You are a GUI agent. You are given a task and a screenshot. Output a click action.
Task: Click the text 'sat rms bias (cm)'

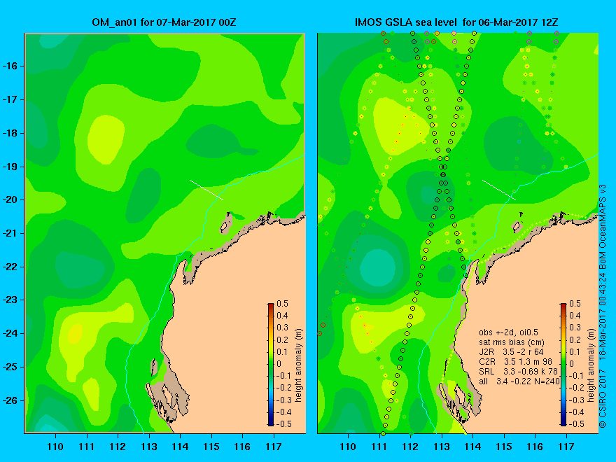point(512,342)
